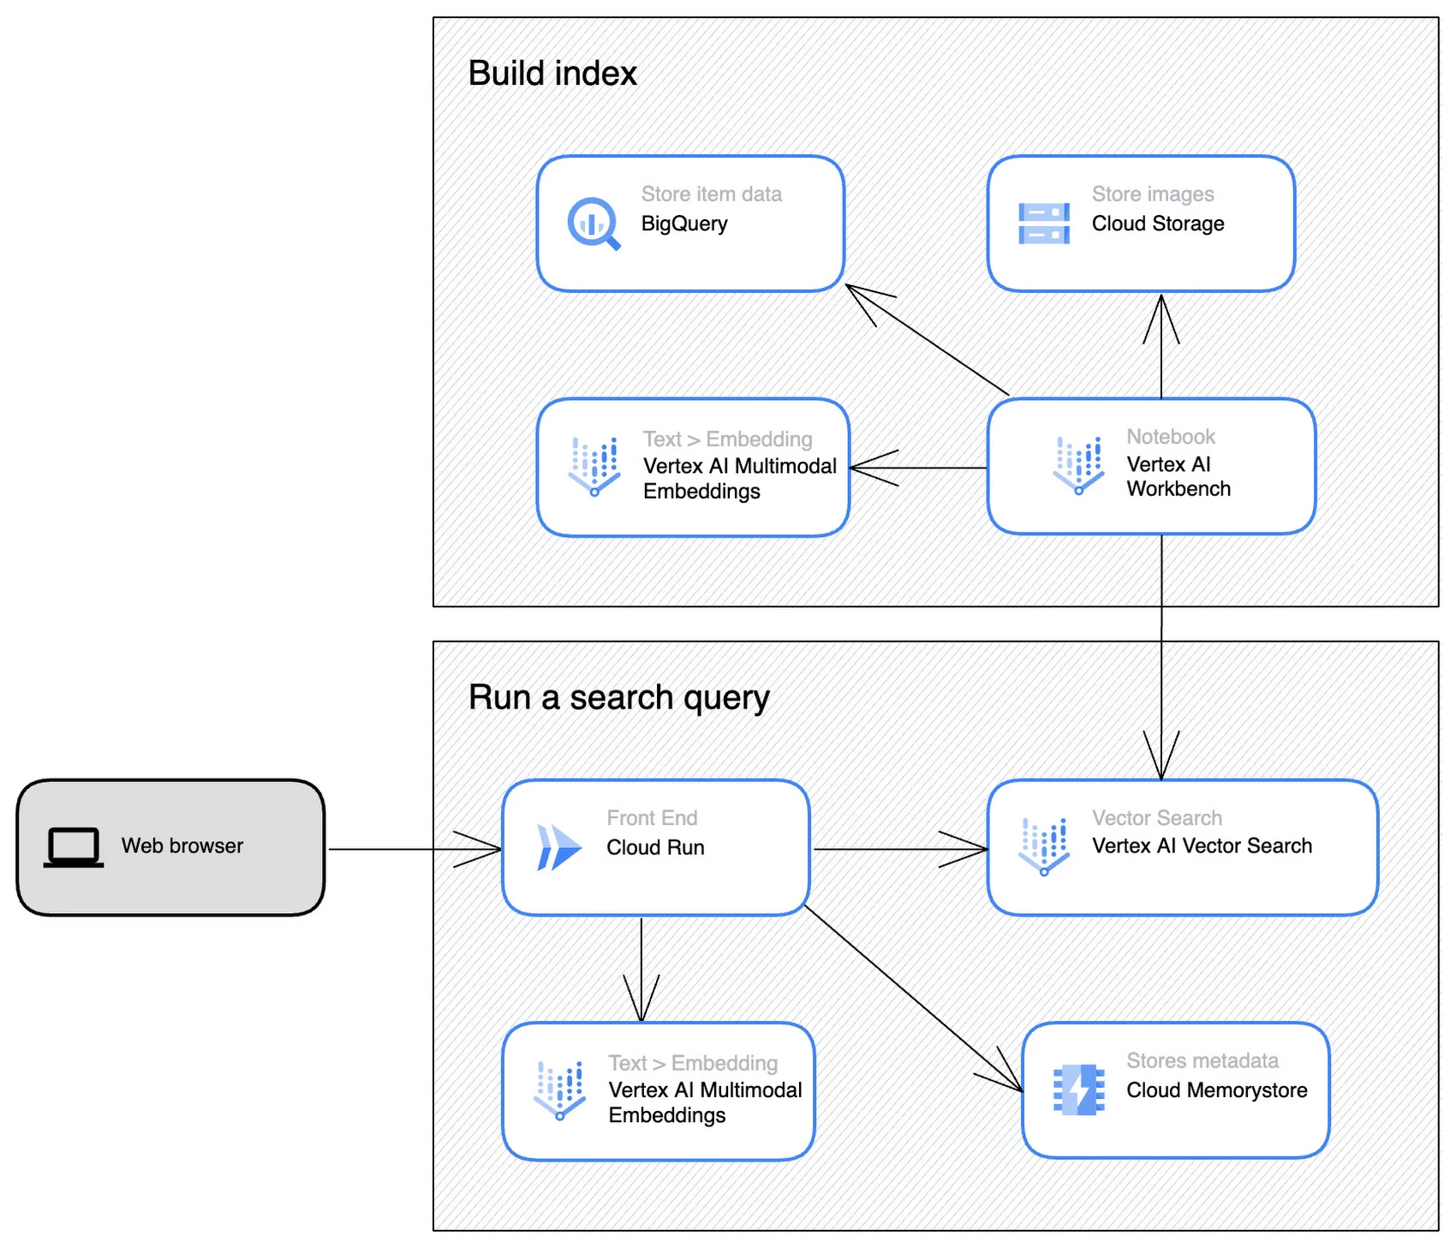Select the "Web browser" text label
Viewport: 1456px width, 1248px height.
[182, 846]
